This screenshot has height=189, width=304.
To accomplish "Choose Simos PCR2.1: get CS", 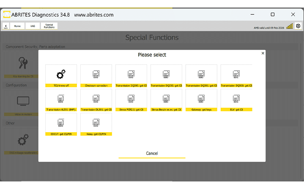I will [x=131, y=100].
